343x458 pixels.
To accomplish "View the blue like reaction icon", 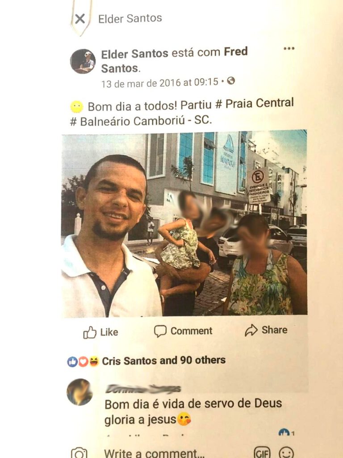I will [x=72, y=362].
